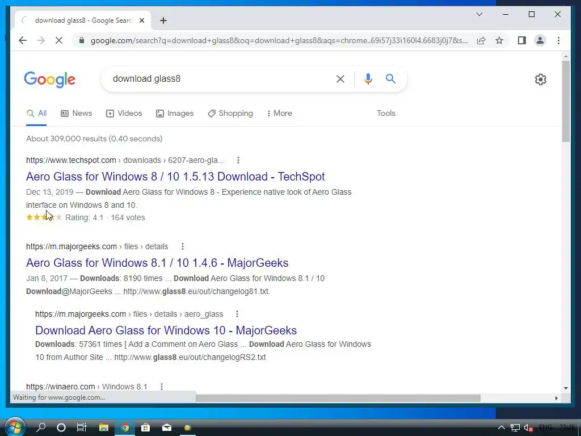Show hidden tray icons chevron
The width and height of the screenshot is (581, 436).
501,427
